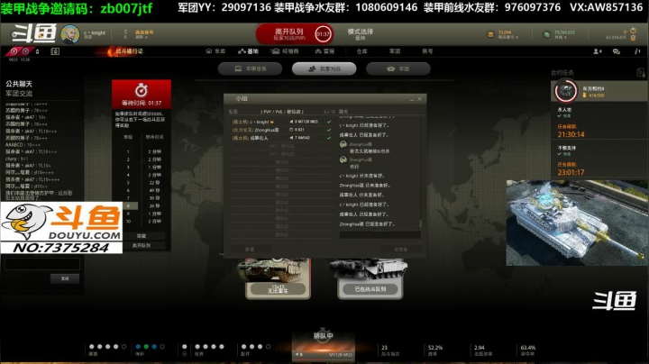
Task: Click Leave Queue button under wait times table
Action: pos(142,245)
